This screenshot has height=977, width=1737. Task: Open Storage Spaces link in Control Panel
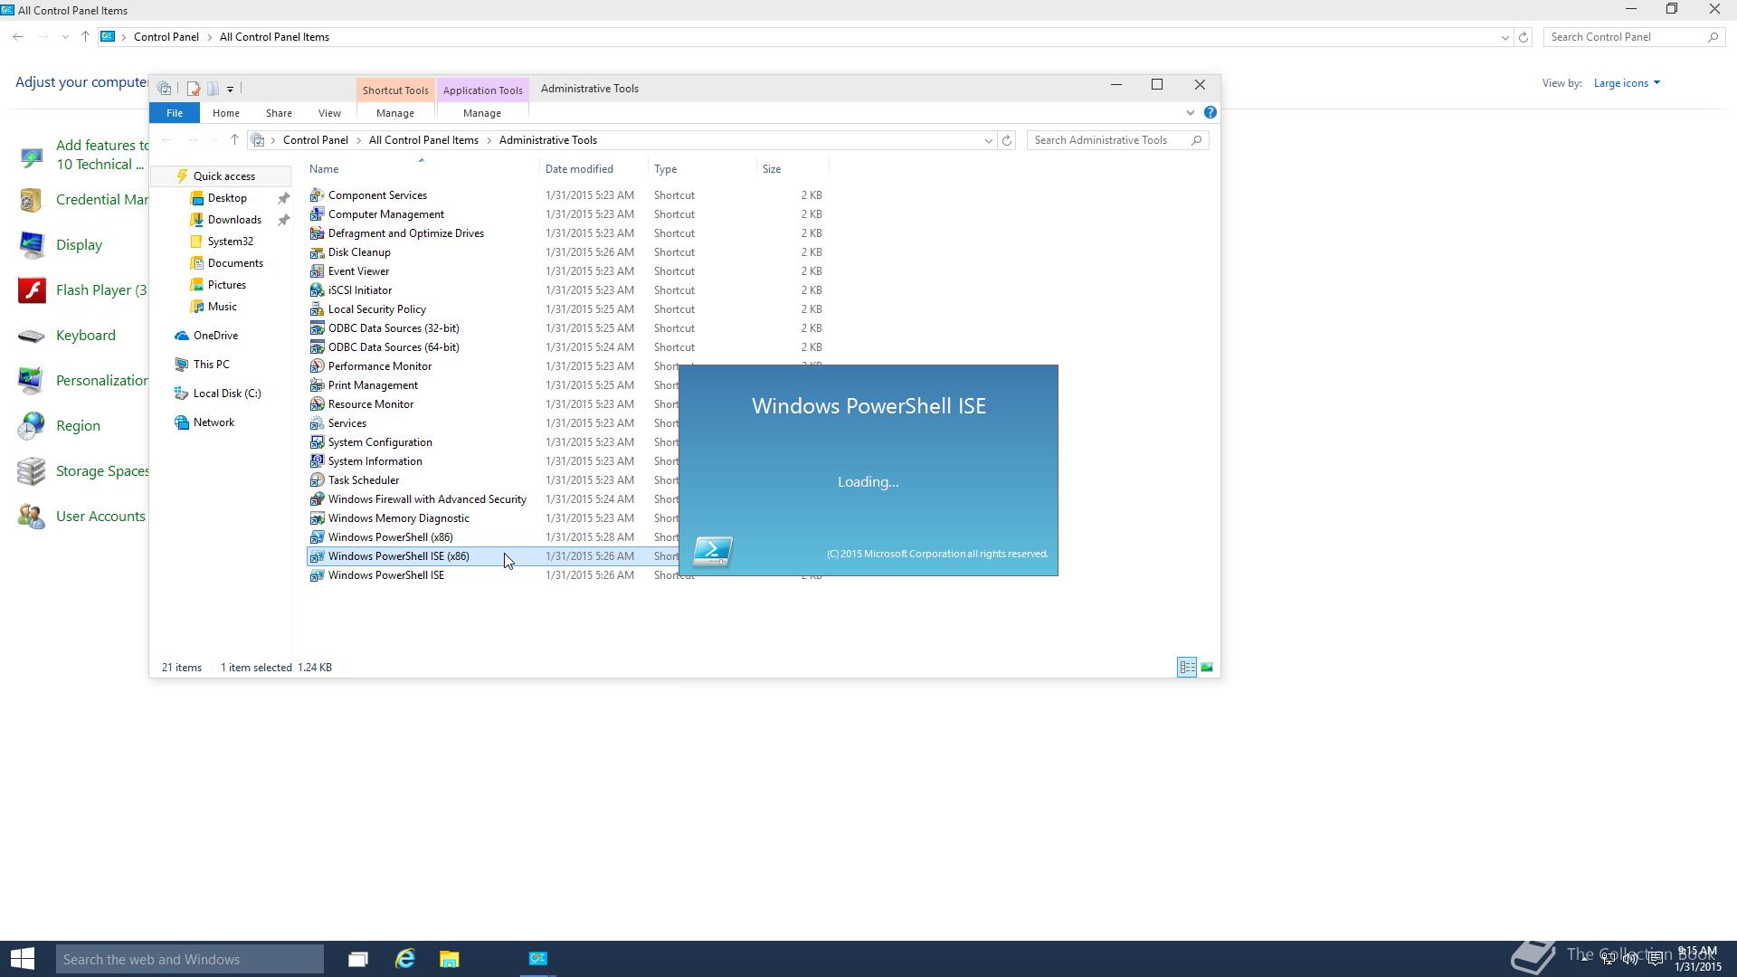tap(102, 471)
